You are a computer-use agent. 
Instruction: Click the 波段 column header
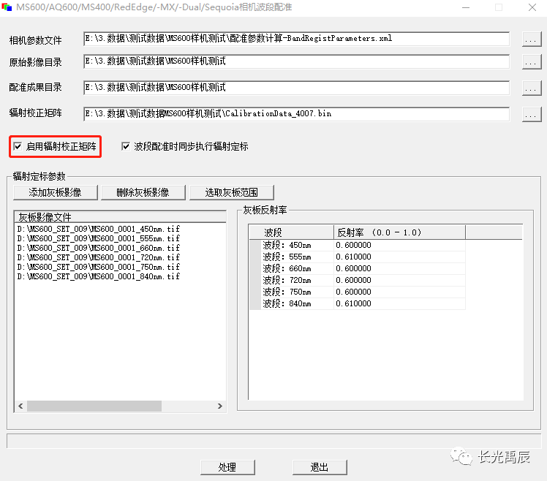pos(291,232)
